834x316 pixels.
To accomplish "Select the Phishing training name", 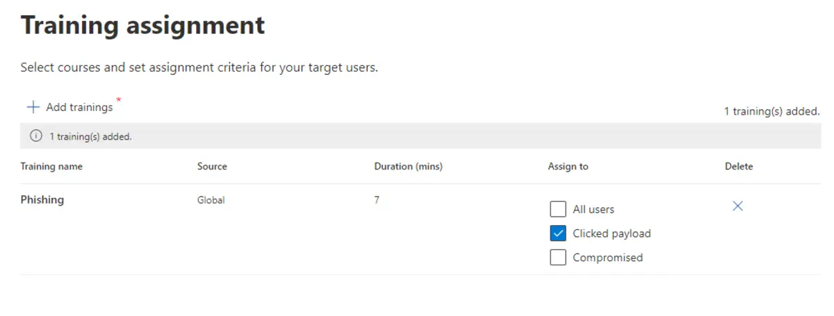I will [42, 200].
